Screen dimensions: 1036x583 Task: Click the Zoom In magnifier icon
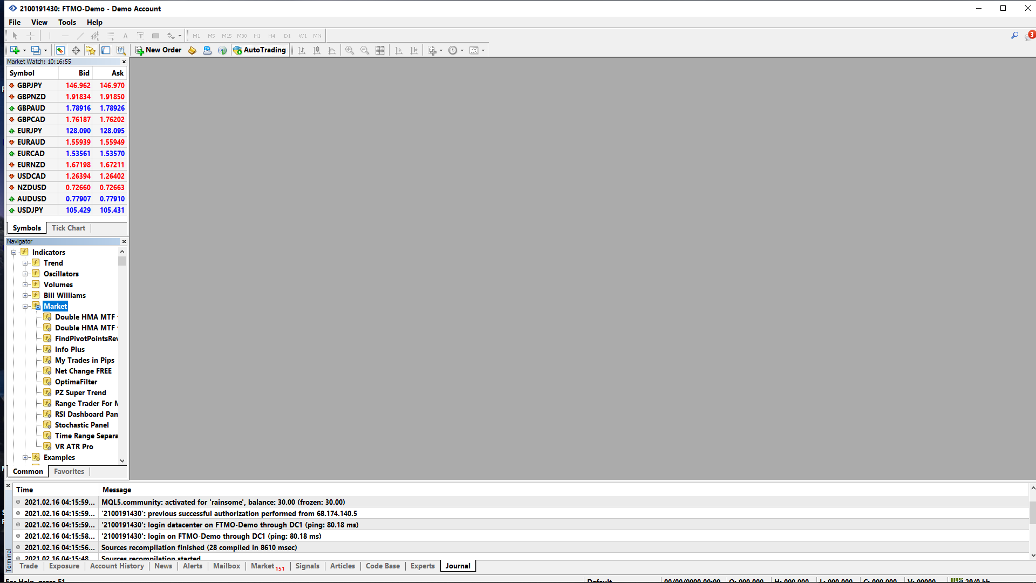pyautogui.click(x=350, y=50)
